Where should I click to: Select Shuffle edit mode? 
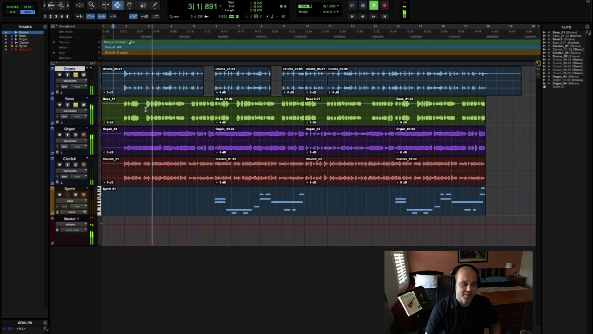coord(13,6)
